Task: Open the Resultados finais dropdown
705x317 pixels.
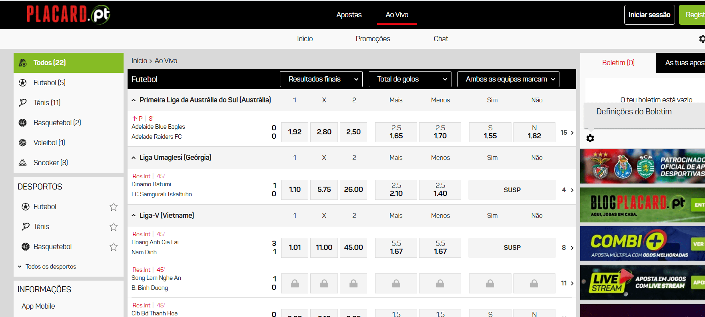Action: 321,79
